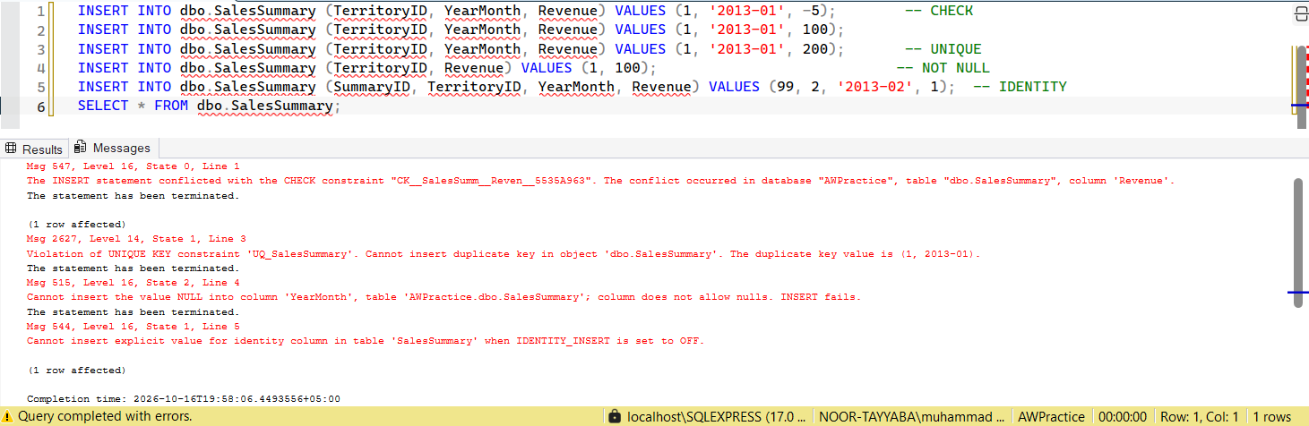Click the Messages pane vertical scrollbar
This screenshot has height=426, width=1309.
pyautogui.click(x=1298, y=242)
